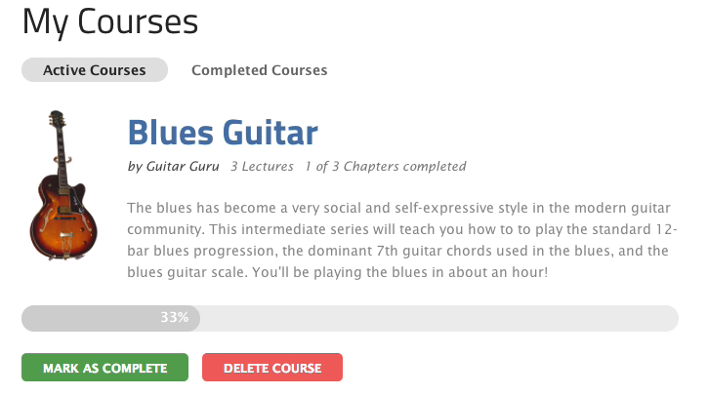Select the 3 Lectures label

tap(262, 167)
